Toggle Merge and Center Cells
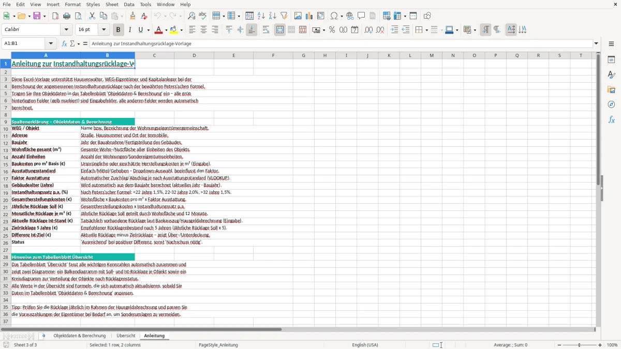The height and width of the screenshot is (349, 621). (280, 30)
